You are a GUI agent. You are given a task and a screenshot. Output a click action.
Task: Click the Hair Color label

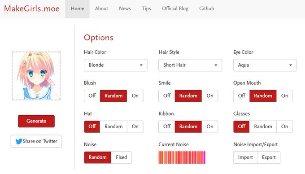(95, 52)
